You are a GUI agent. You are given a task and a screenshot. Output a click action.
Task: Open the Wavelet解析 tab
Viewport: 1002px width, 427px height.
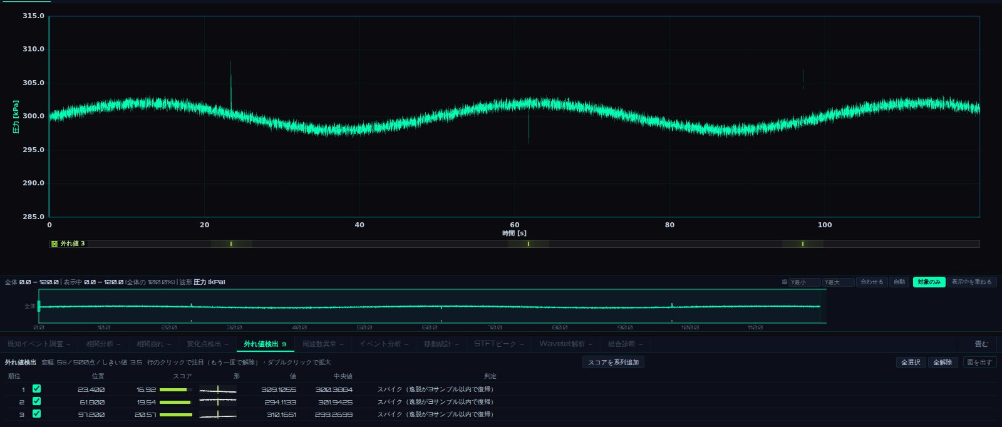click(x=566, y=344)
